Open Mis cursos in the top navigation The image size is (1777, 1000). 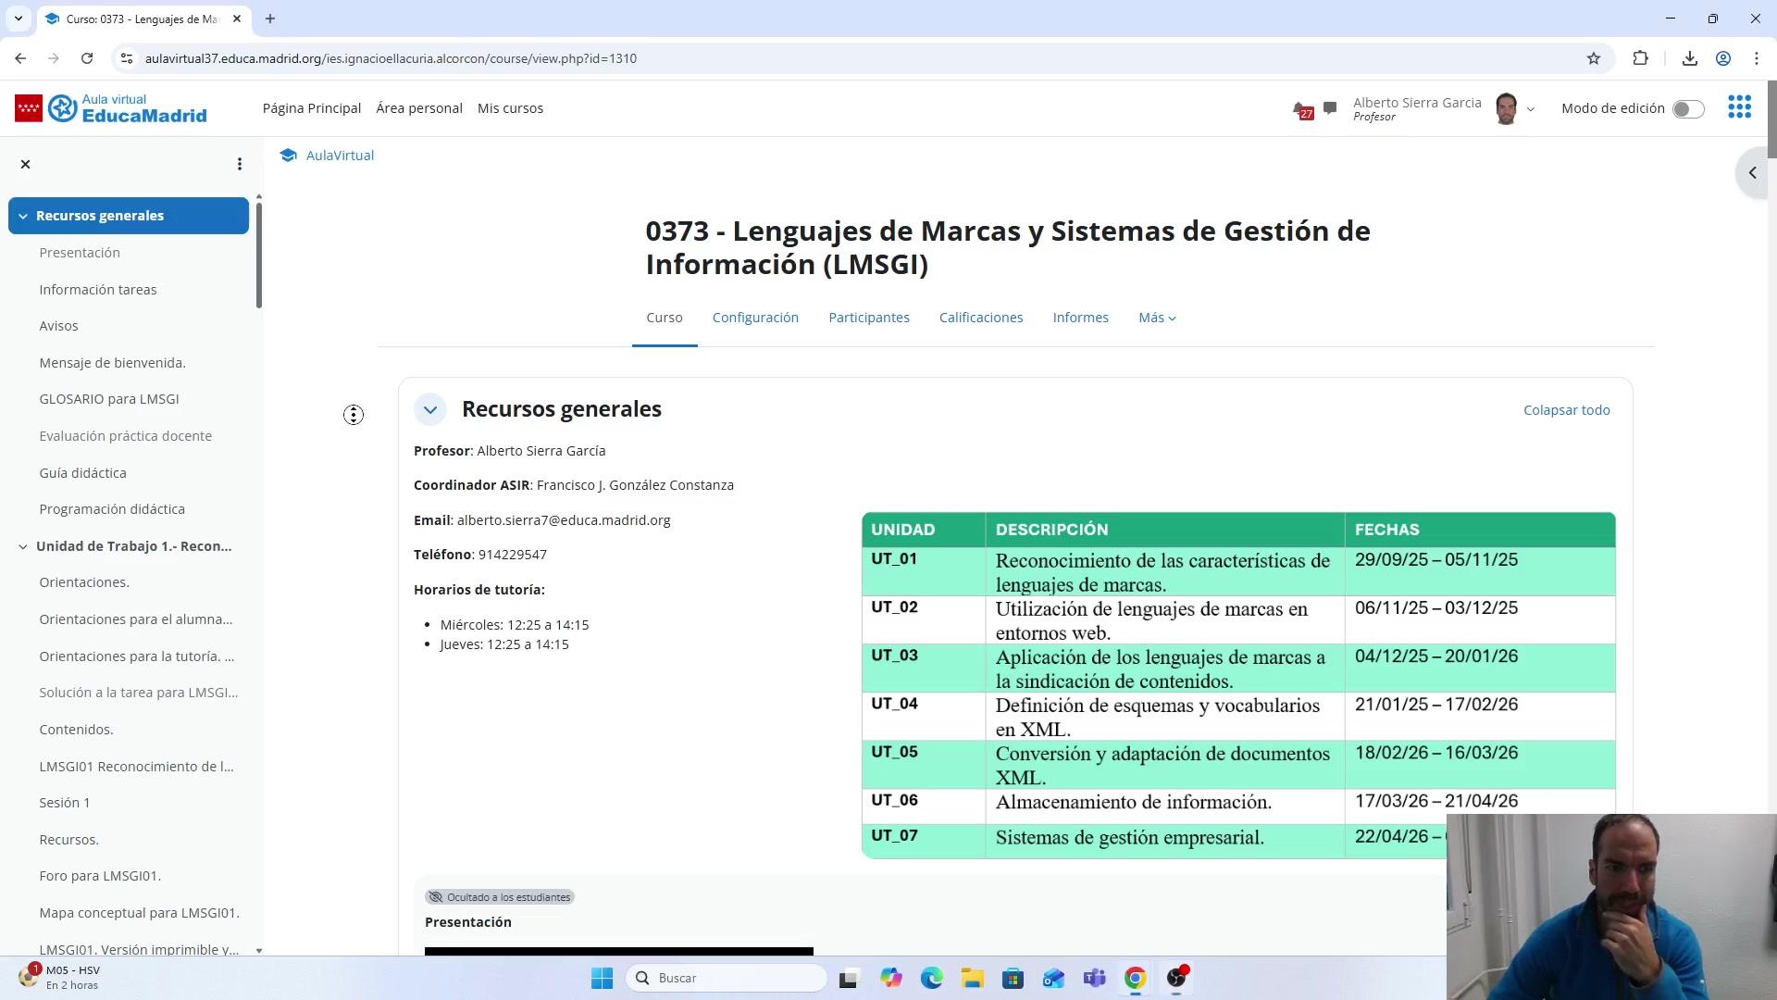pos(510,108)
